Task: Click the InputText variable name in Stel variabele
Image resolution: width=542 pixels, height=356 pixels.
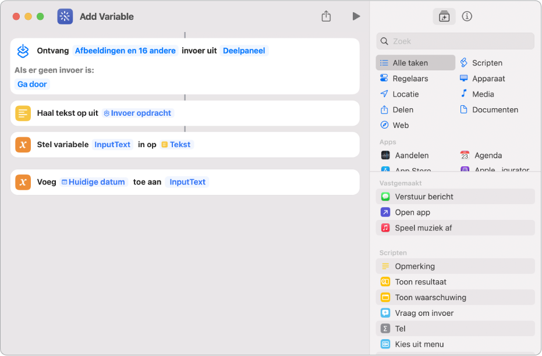Action: (x=113, y=144)
